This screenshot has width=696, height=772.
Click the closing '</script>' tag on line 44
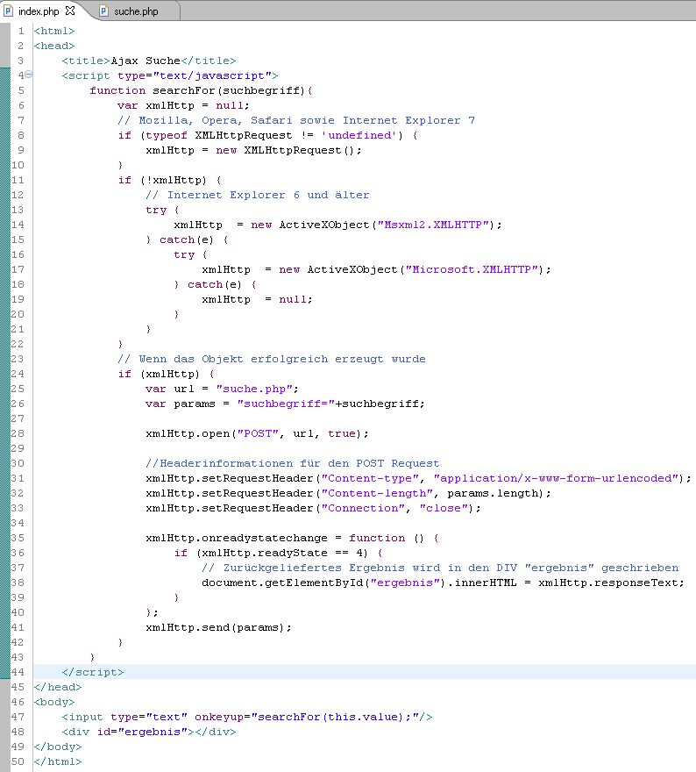[x=93, y=672]
